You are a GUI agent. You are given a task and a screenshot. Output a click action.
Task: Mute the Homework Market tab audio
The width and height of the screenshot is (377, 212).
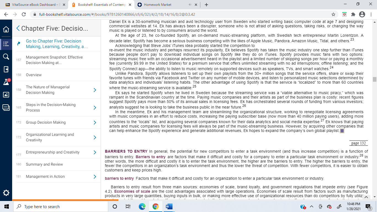(190, 5)
